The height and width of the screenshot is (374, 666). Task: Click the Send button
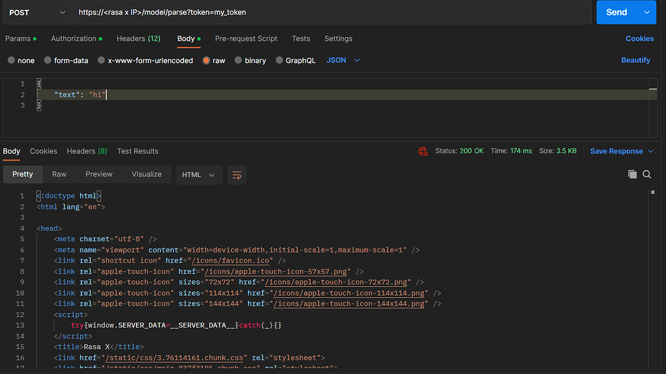pyautogui.click(x=616, y=12)
